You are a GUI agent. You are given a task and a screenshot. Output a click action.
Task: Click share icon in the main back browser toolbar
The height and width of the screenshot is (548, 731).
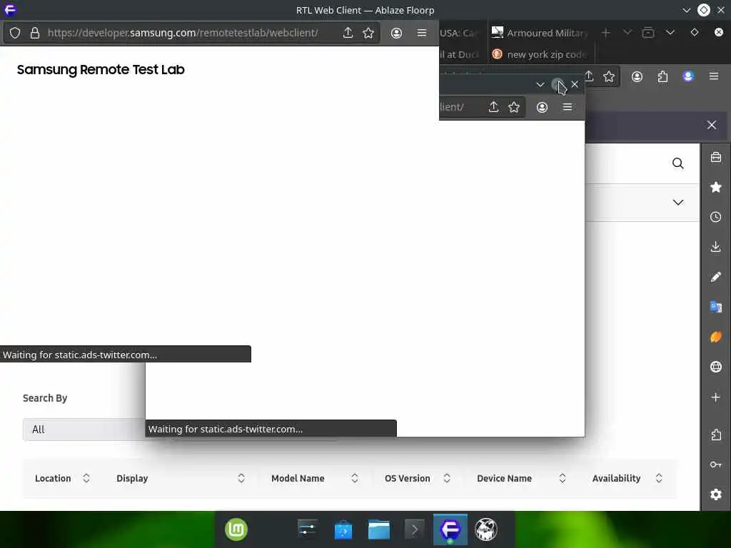tap(589, 76)
